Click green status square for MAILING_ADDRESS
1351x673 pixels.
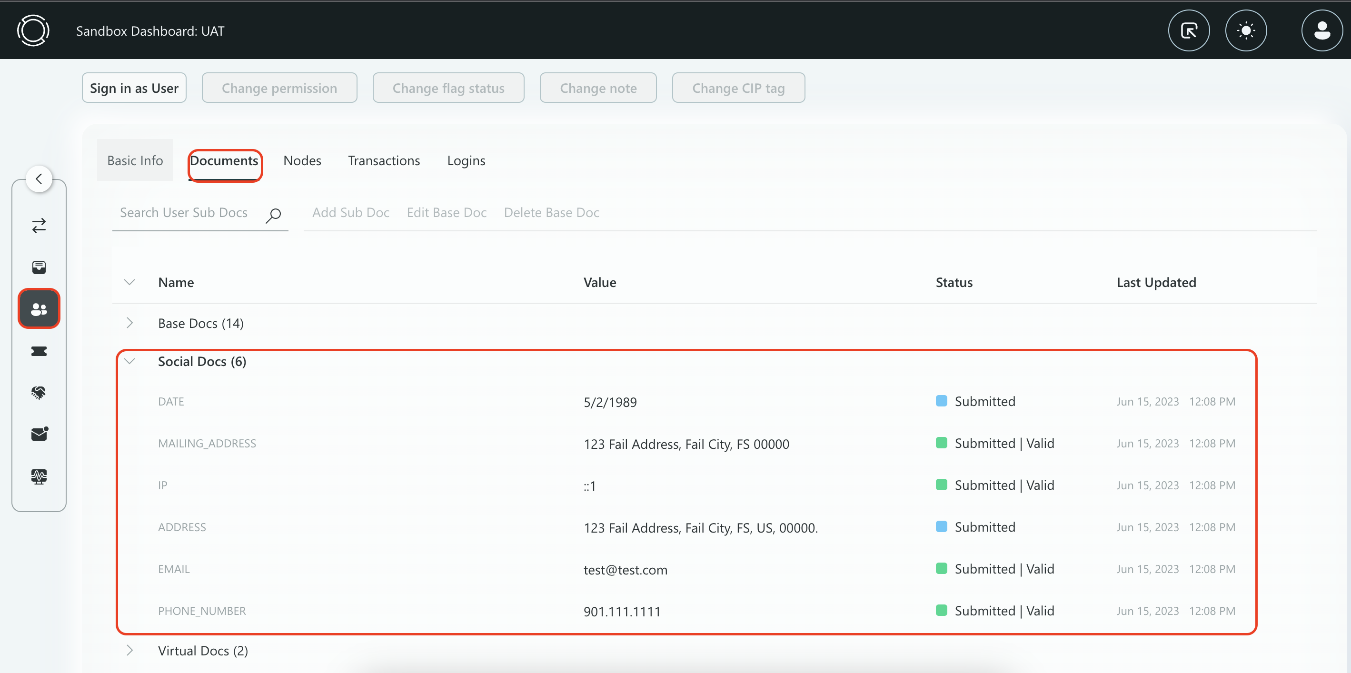click(x=941, y=443)
